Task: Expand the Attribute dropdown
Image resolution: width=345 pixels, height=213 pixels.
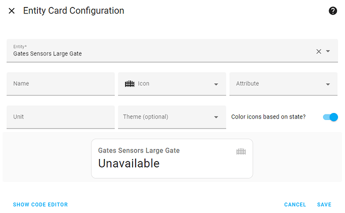Action: pos(328,84)
